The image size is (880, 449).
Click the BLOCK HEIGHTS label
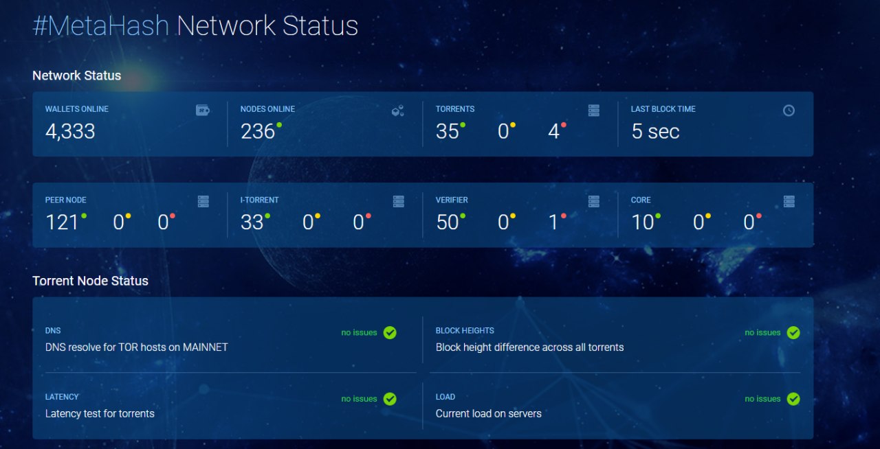pyautogui.click(x=465, y=331)
